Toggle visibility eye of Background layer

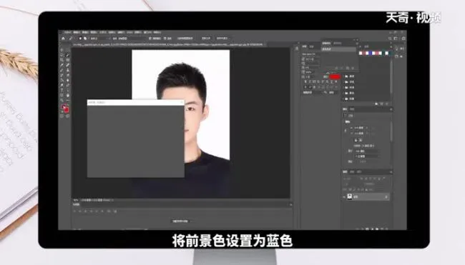344,197
